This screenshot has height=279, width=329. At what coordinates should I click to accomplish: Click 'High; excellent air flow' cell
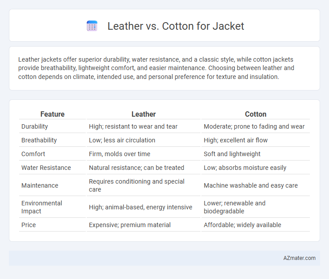pos(236,140)
